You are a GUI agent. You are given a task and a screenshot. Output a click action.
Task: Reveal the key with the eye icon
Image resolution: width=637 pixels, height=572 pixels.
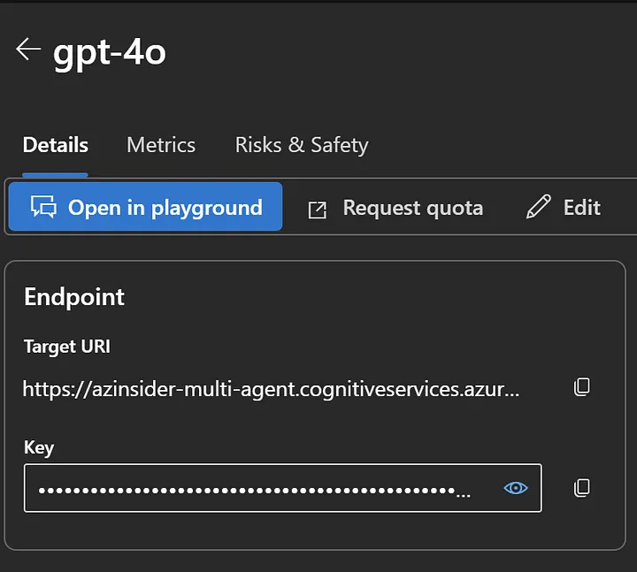(515, 487)
